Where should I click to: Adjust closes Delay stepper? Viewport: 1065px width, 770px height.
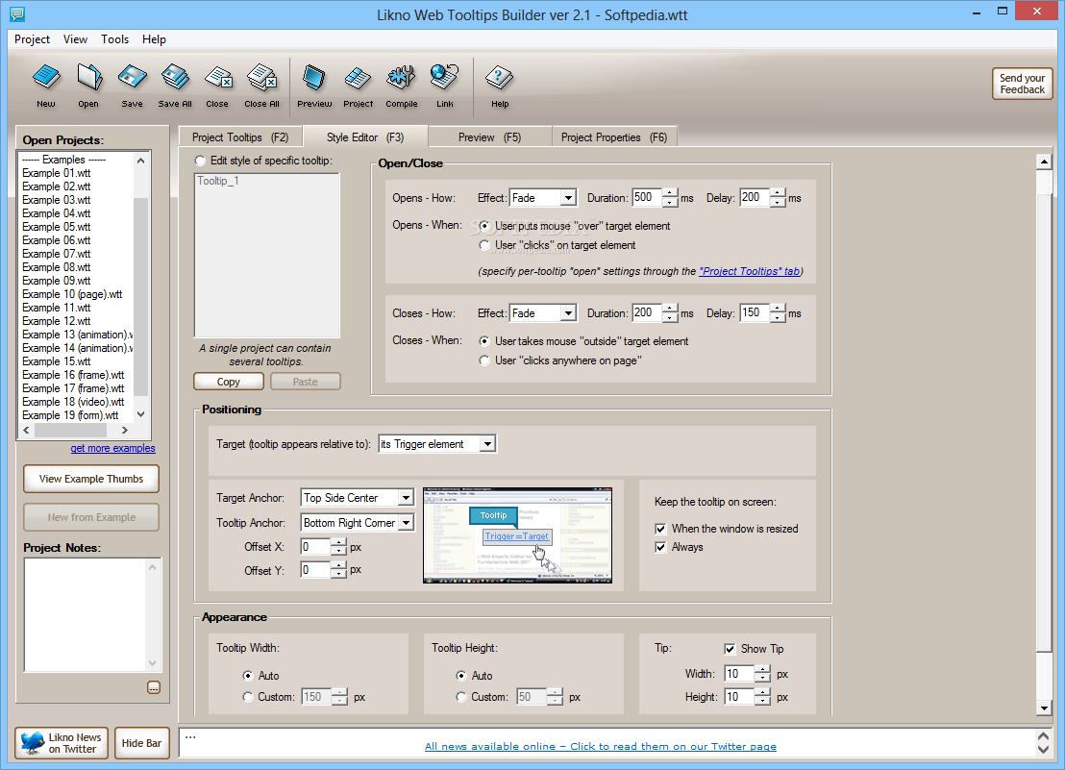[x=778, y=313]
